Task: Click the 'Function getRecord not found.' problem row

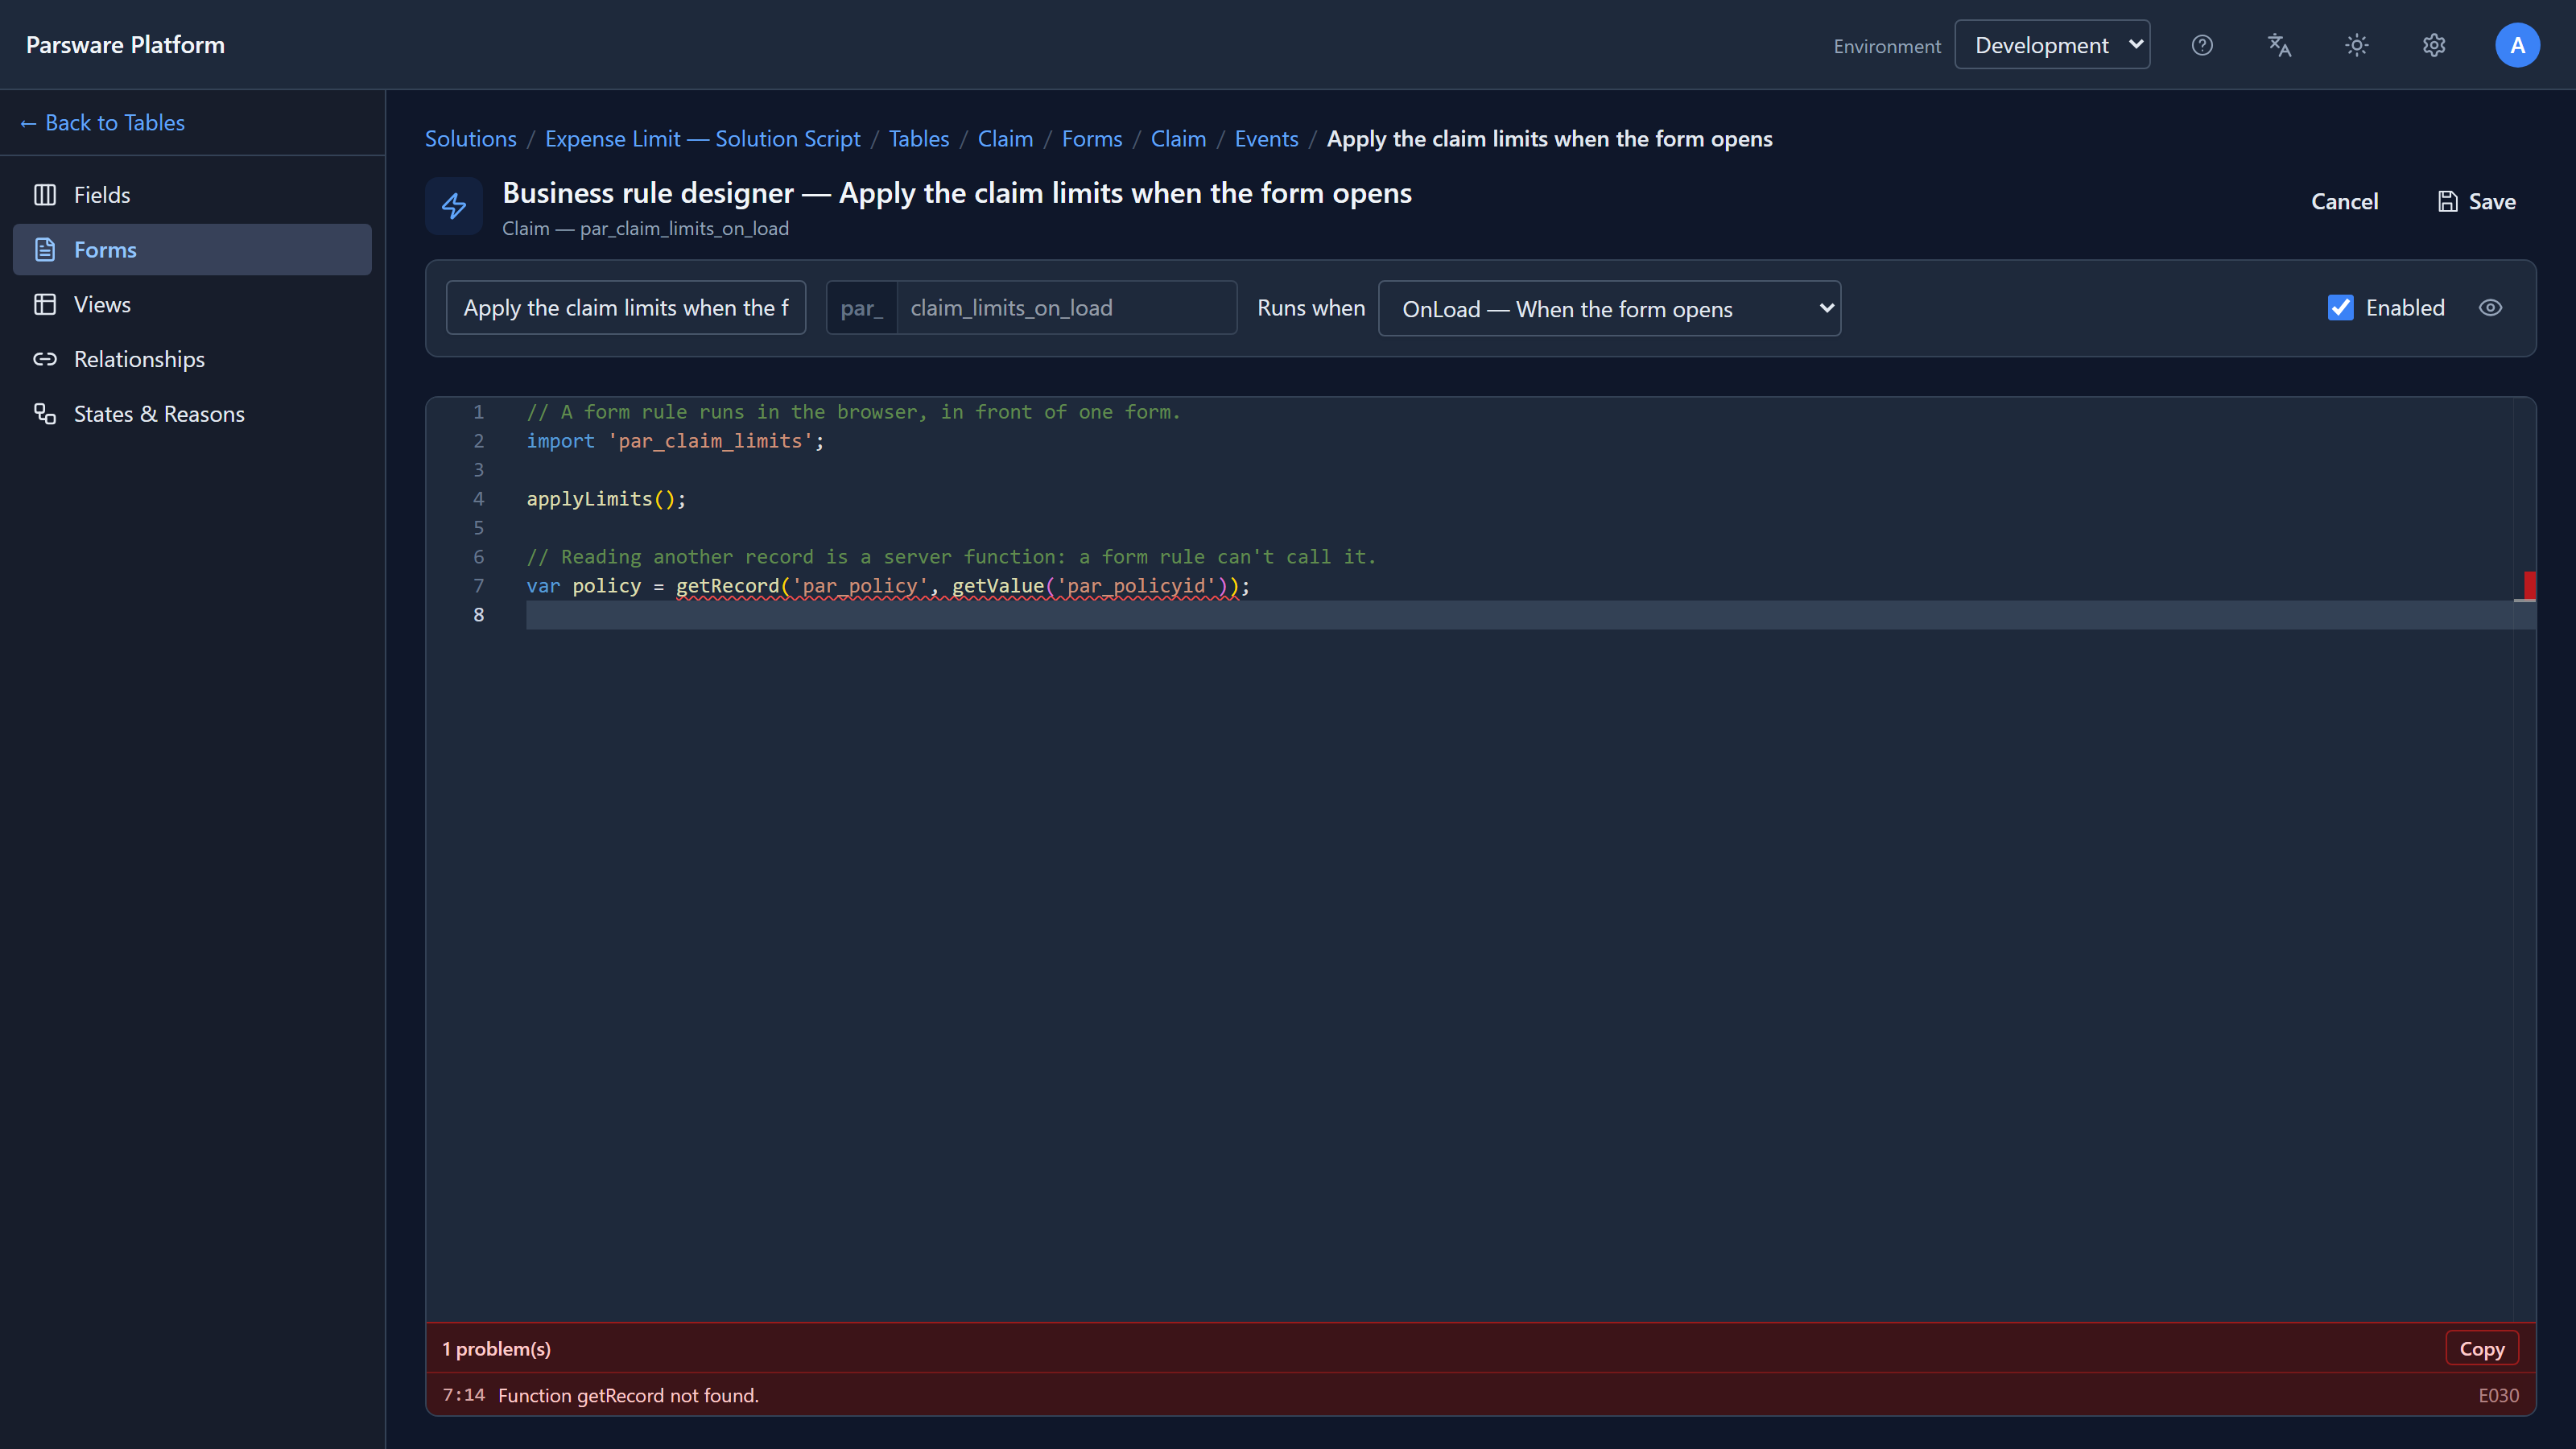Action: point(1480,1395)
